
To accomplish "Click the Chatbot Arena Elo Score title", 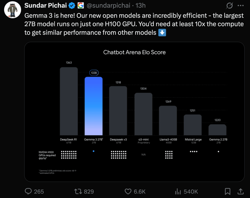I will point(134,52).
